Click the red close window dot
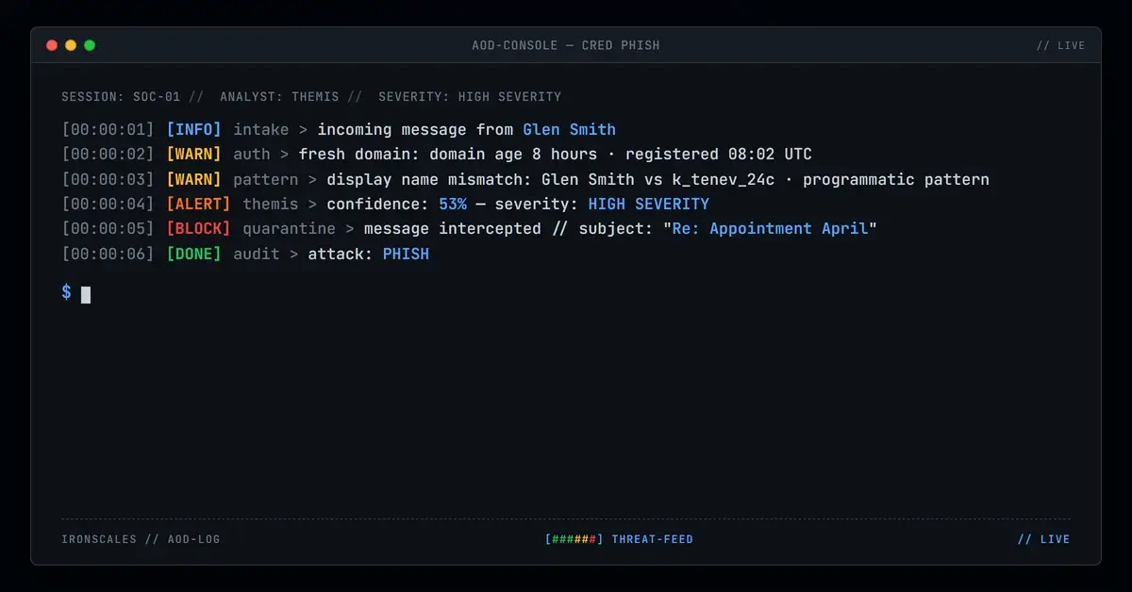The height and width of the screenshot is (592, 1132). [x=52, y=45]
